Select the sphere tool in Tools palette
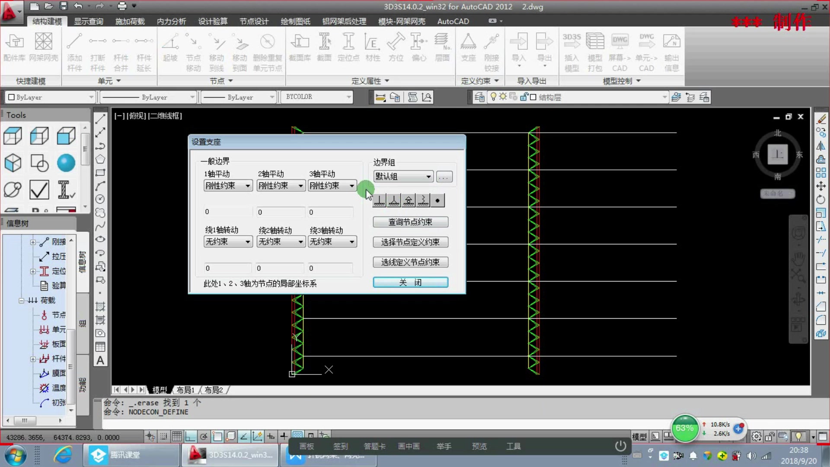Screen dimensions: 830x467 pos(66,163)
